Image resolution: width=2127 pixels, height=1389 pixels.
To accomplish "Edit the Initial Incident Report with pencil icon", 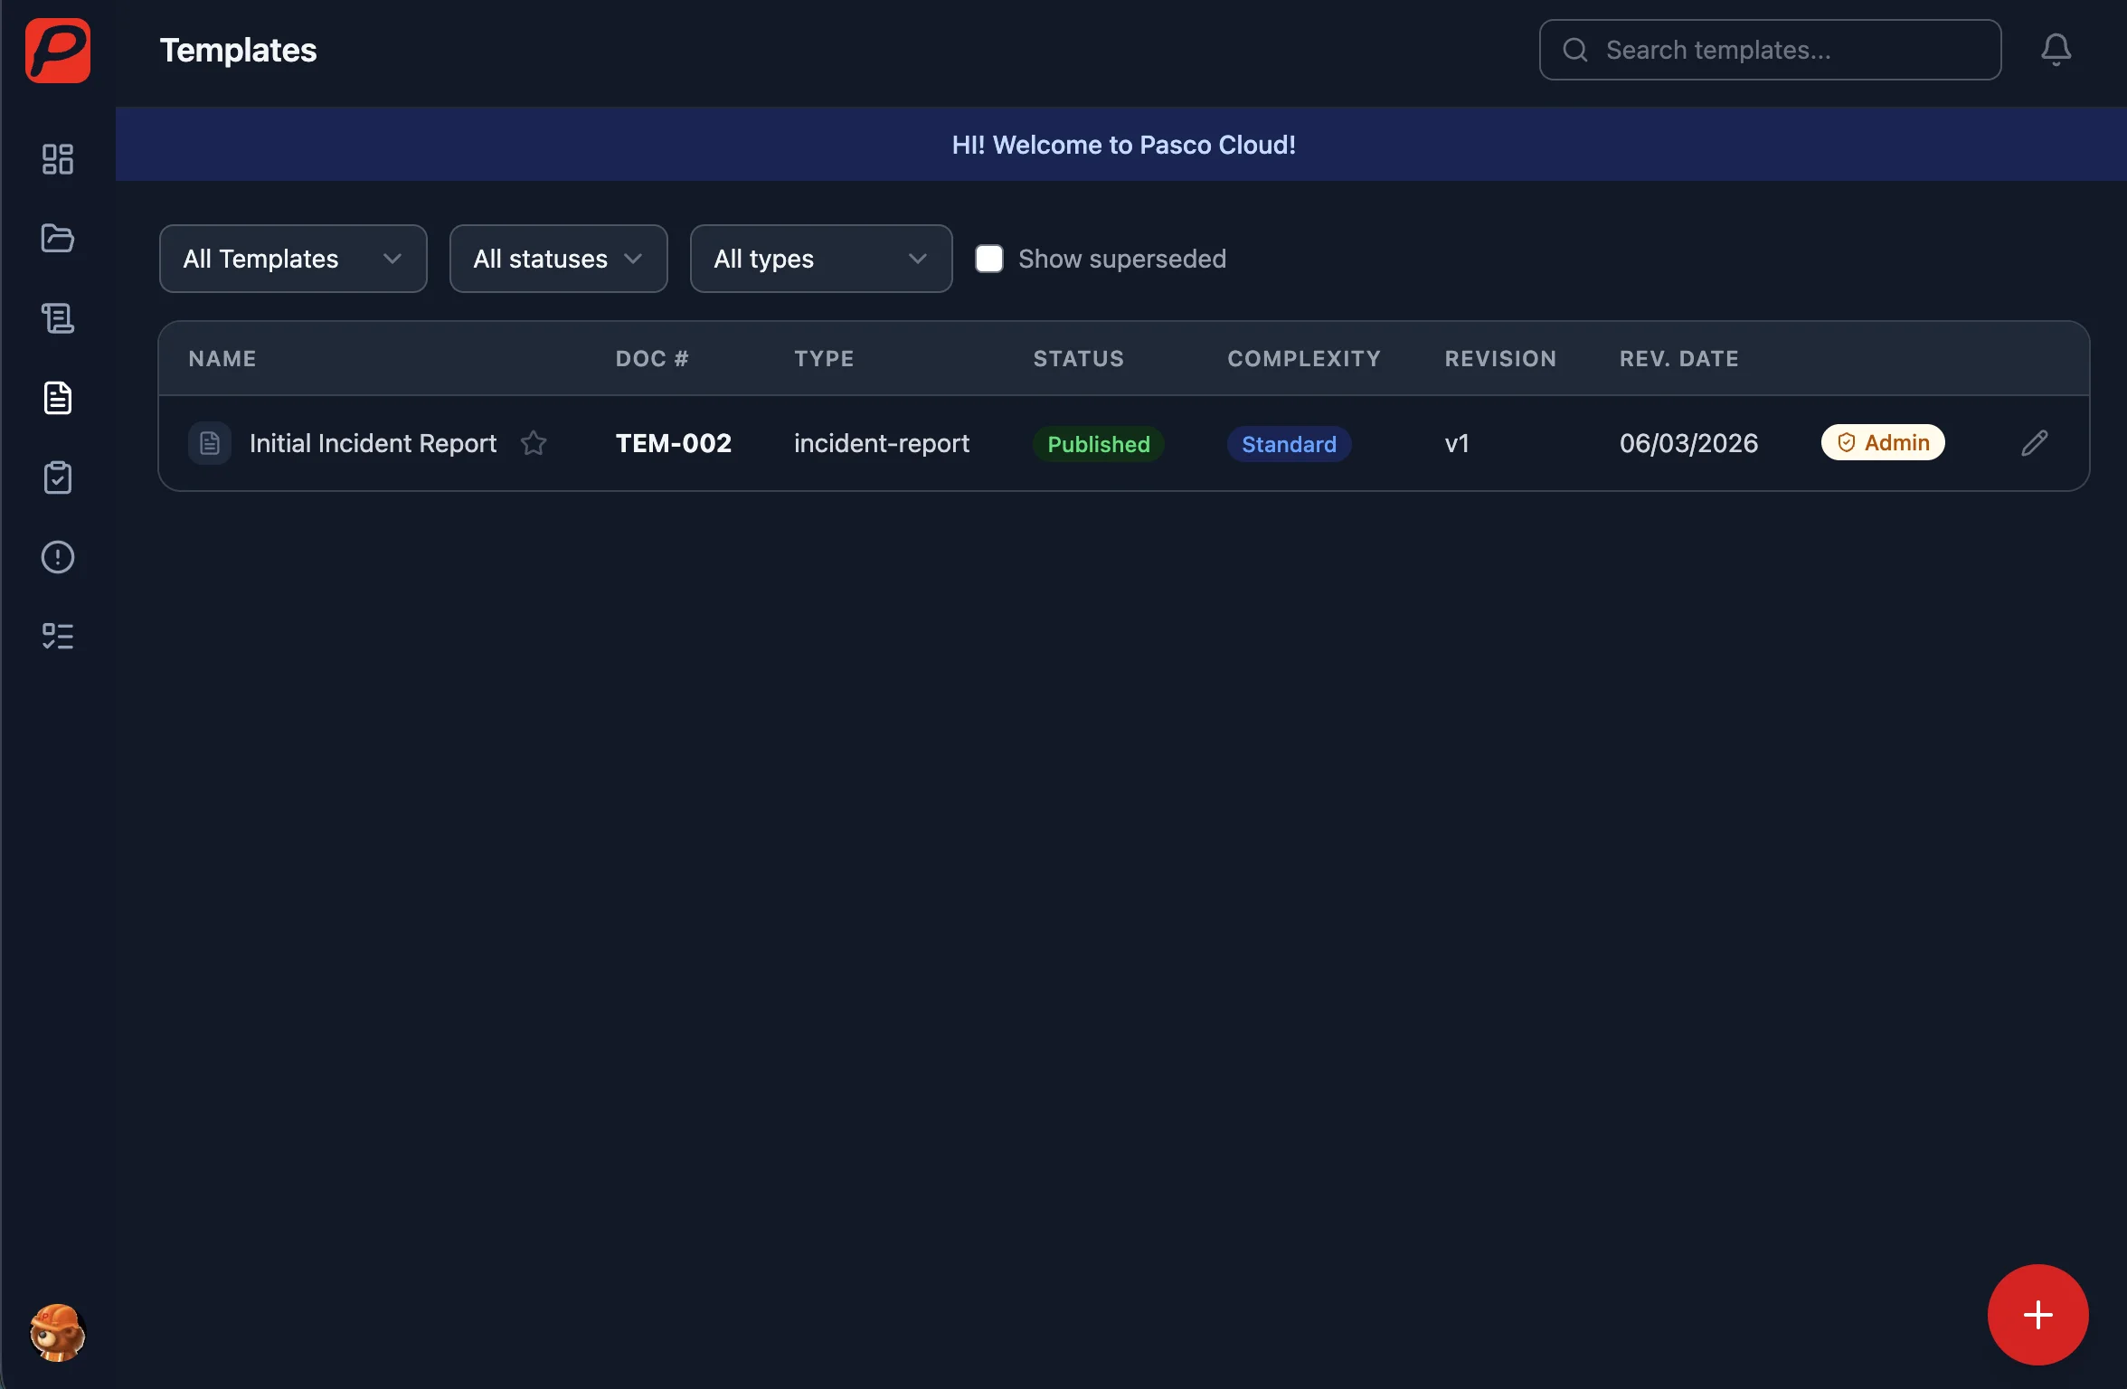I will pyautogui.click(x=2034, y=443).
